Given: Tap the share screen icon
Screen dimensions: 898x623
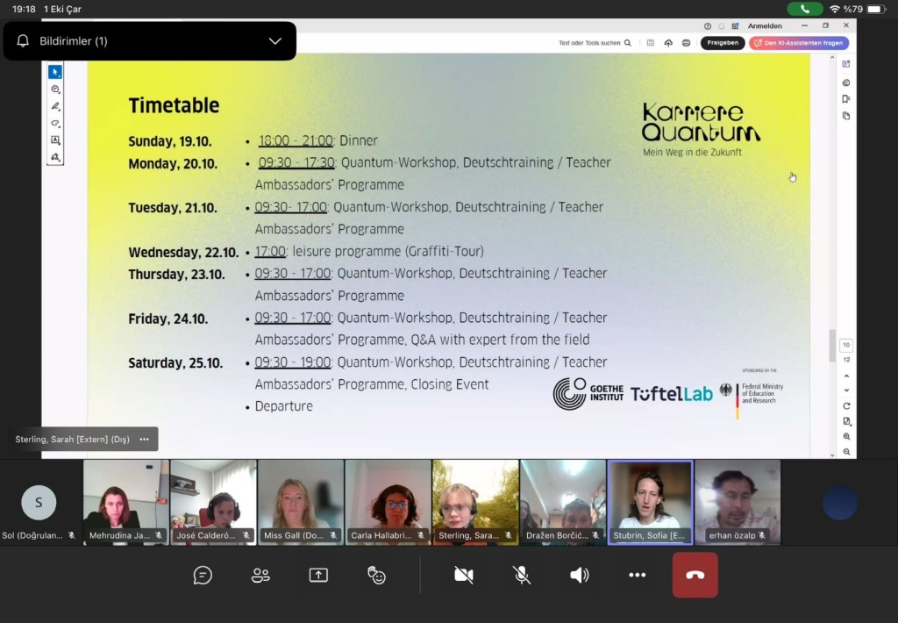Looking at the screenshot, I should point(318,576).
